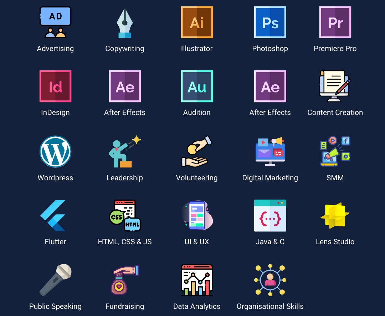
Task: Select the Copywriting pen nib icon
Action: (x=125, y=23)
